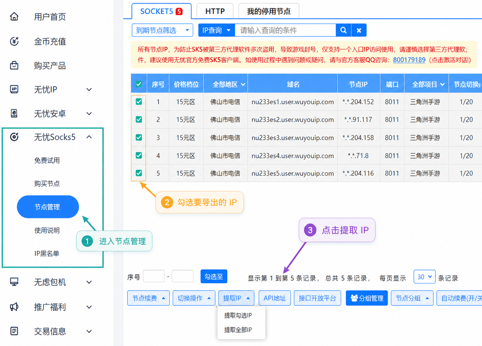Click the 价格档位 column header

tap(186, 84)
